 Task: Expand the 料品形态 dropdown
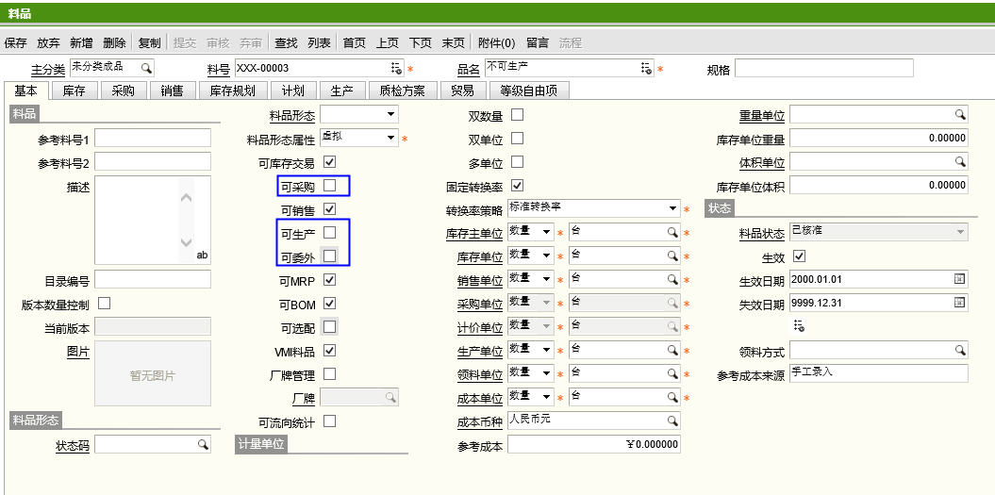click(x=390, y=115)
